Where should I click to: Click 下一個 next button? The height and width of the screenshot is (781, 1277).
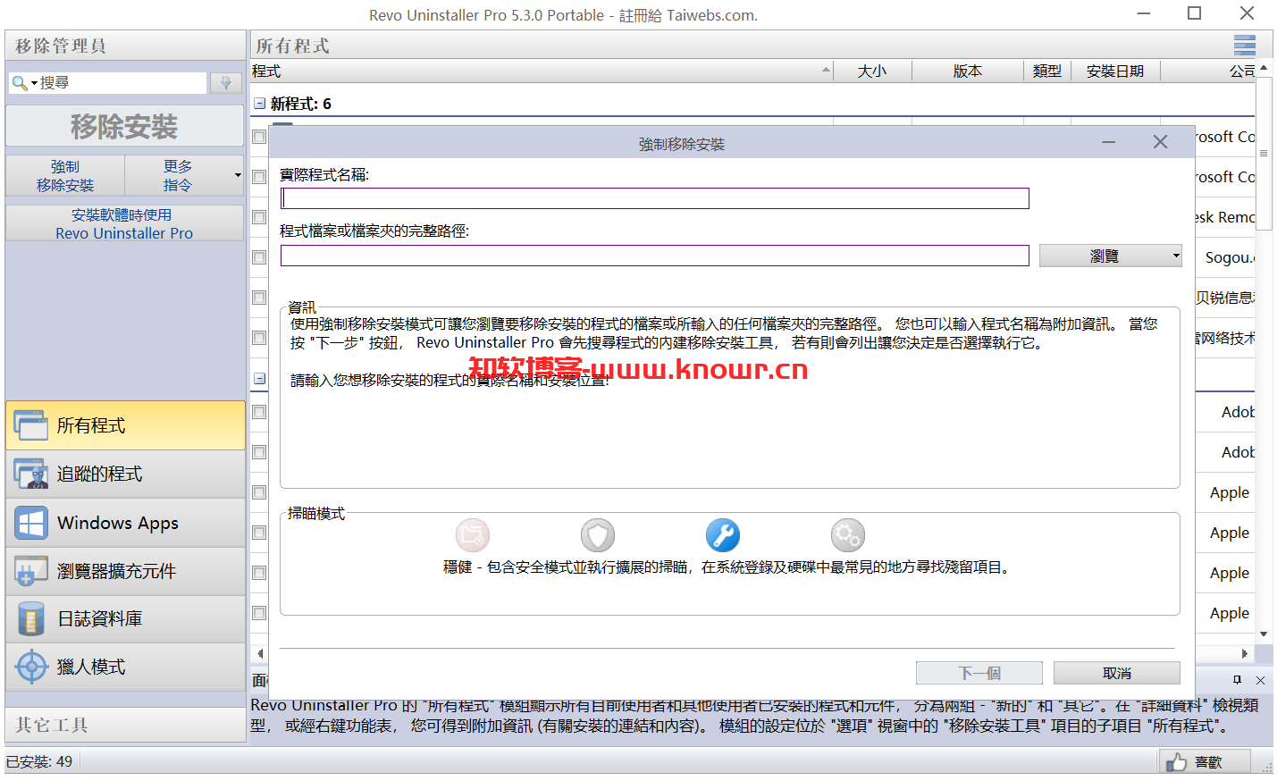(979, 673)
